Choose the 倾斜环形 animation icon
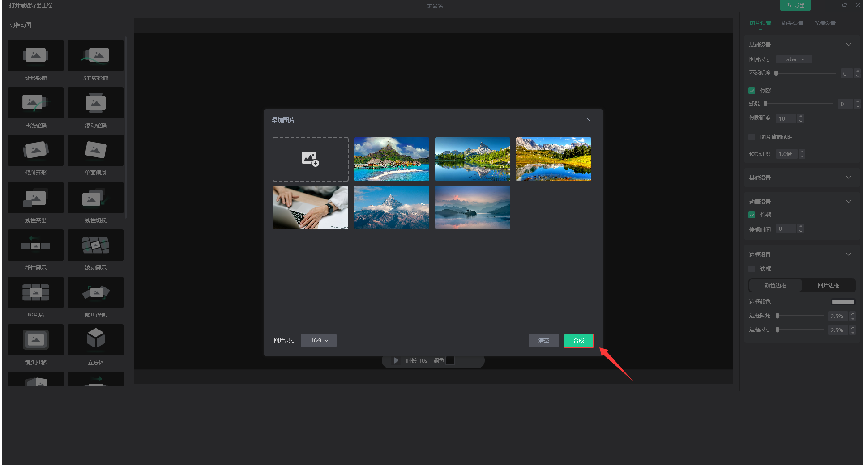Viewport: 863px width, 465px height. tap(35, 150)
